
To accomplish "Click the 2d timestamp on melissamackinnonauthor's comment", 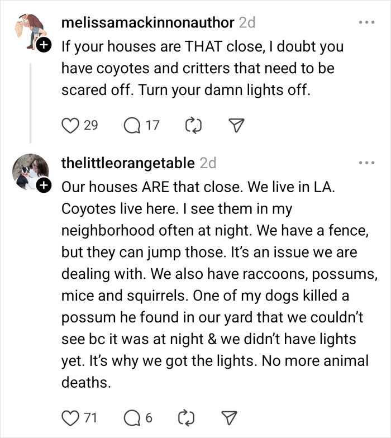I will (247, 23).
